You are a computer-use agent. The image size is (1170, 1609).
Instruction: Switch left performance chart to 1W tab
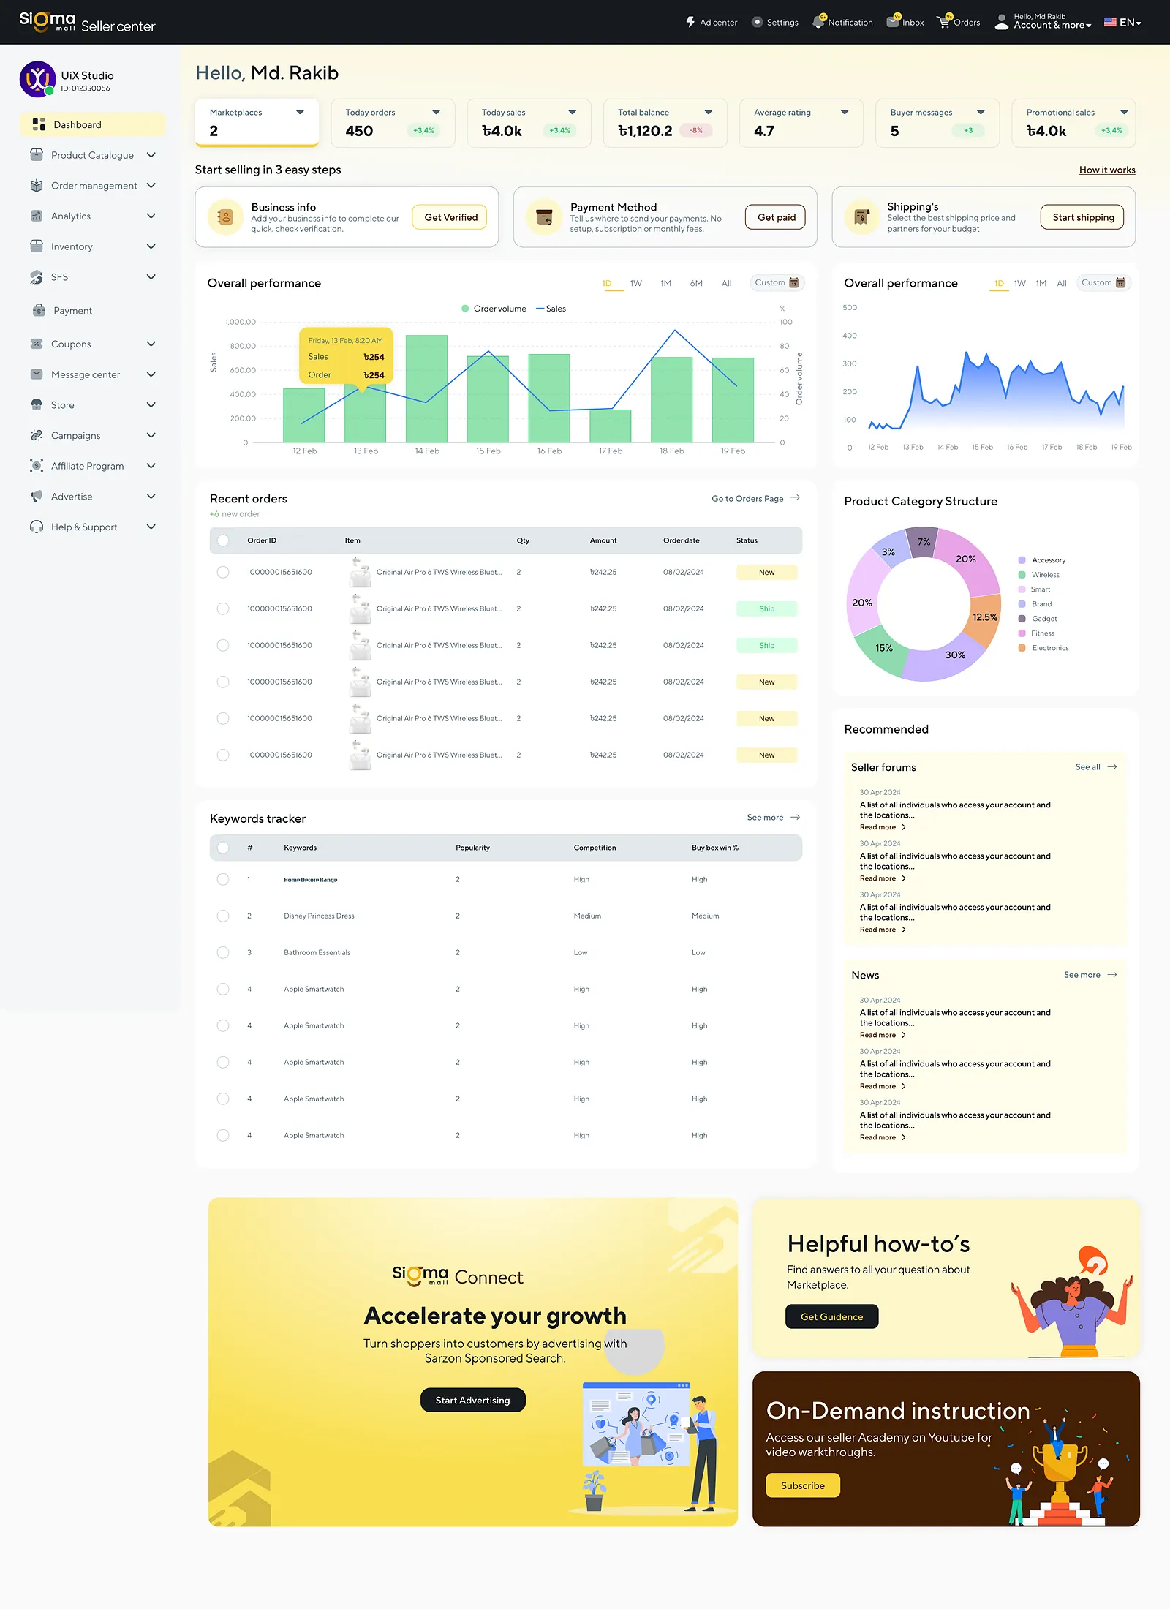pyautogui.click(x=636, y=283)
